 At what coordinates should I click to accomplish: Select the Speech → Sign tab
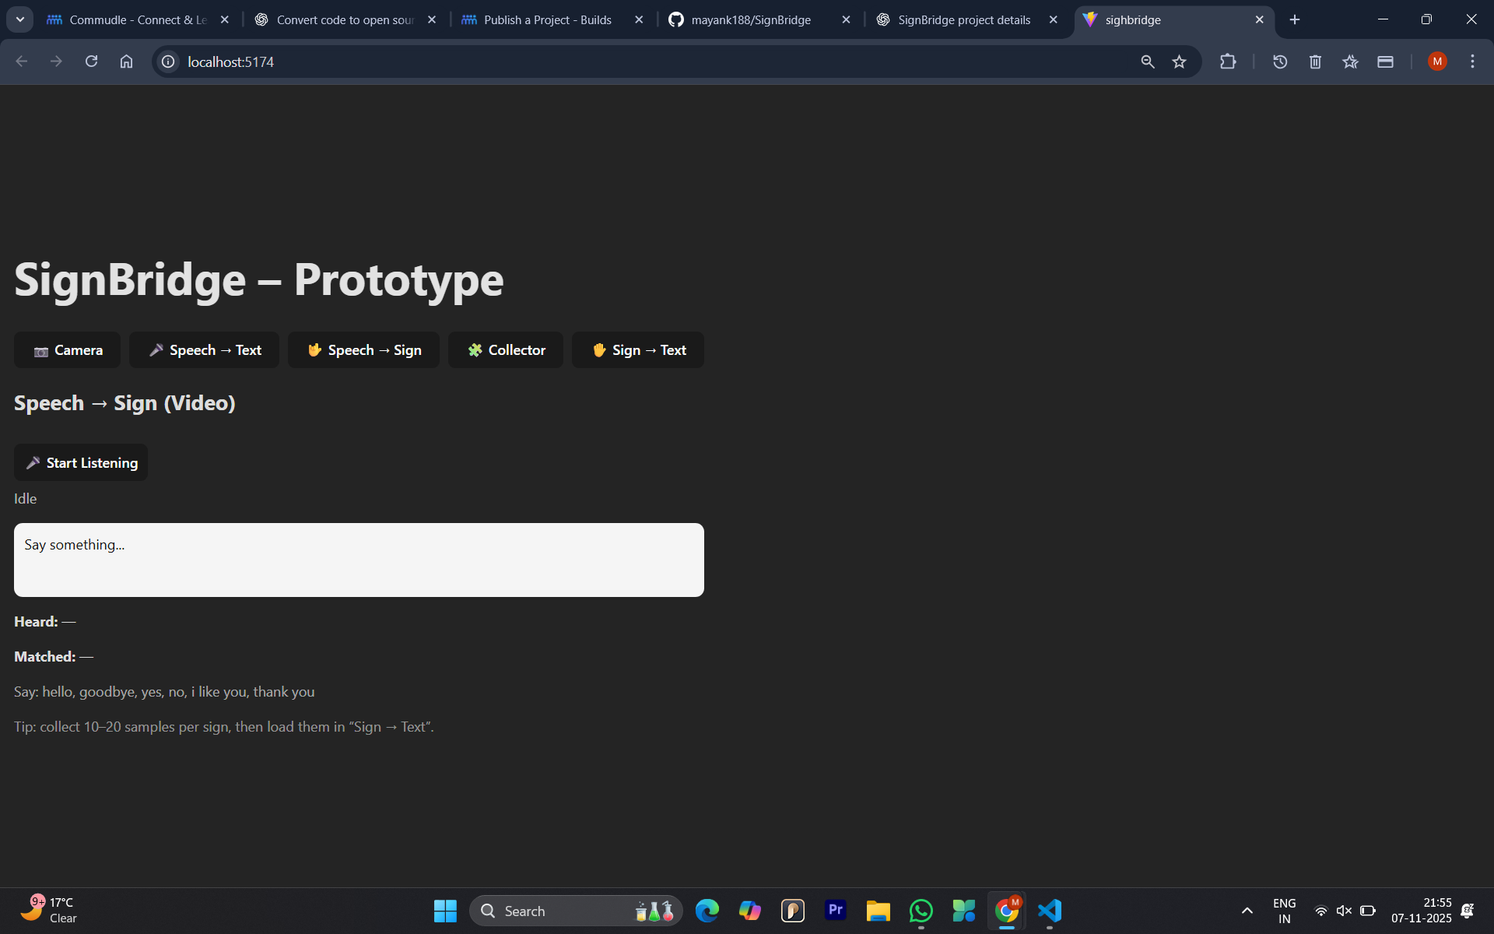click(363, 350)
